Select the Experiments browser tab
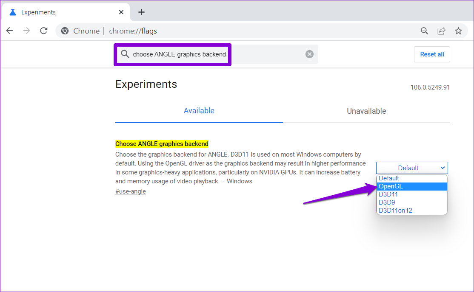 66,12
